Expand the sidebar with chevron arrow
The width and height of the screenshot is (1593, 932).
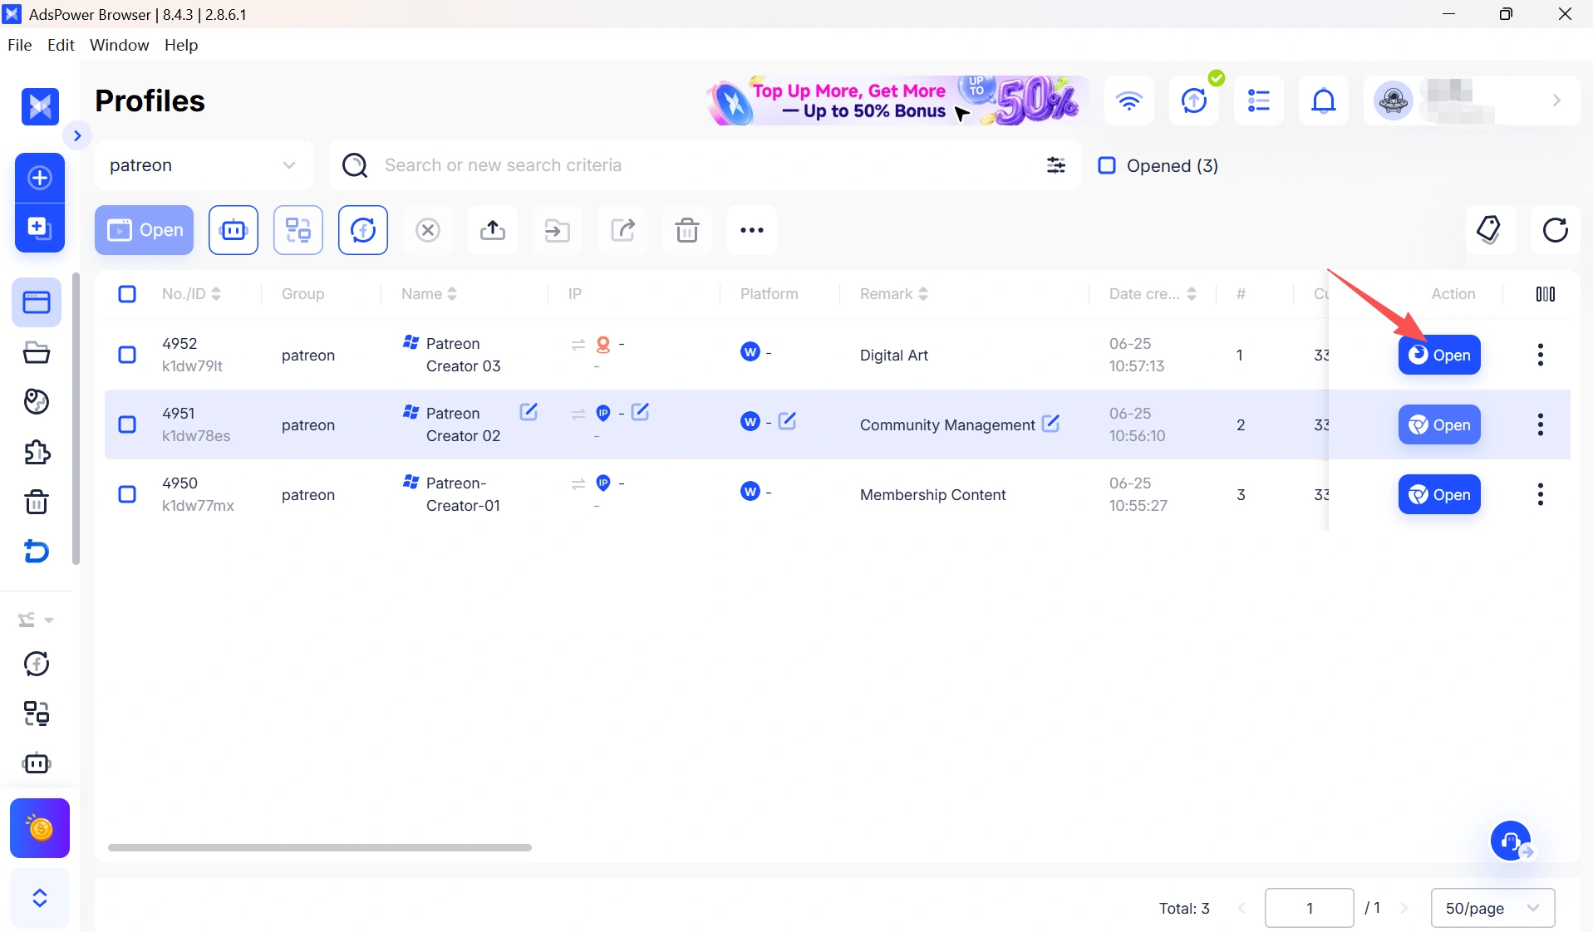(x=77, y=135)
